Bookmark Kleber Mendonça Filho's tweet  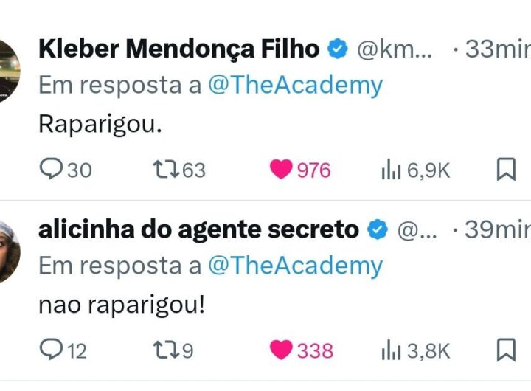tap(506, 169)
